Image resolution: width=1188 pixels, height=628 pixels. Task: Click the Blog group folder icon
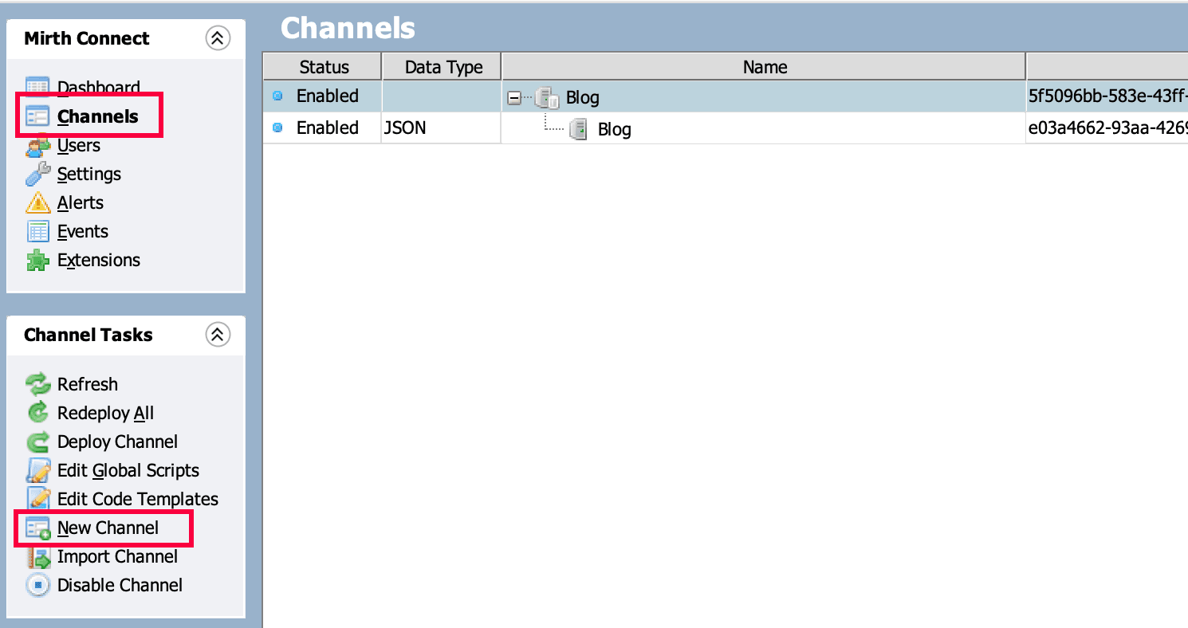(x=547, y=98)
